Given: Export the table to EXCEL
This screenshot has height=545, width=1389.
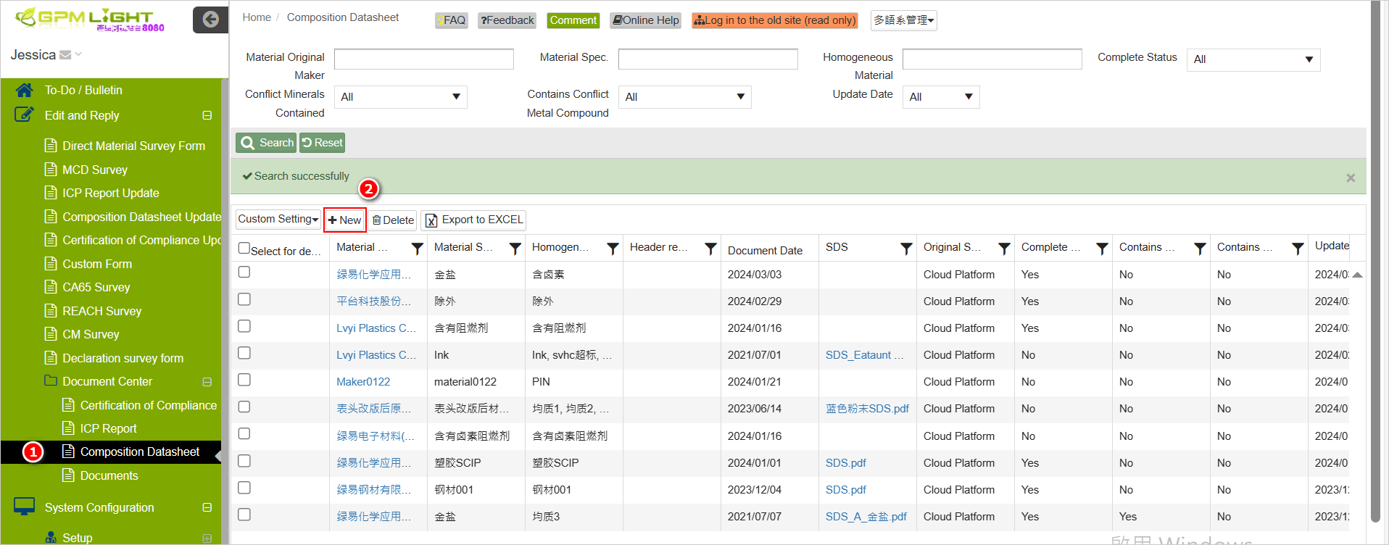Looking at the screenshot, I should [x=473, y=220].
